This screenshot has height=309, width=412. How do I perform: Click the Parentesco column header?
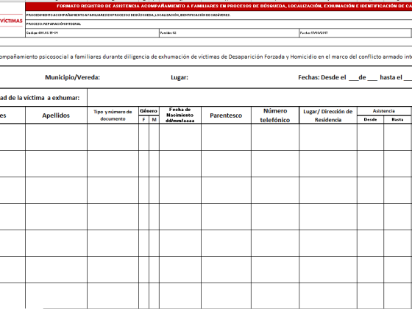pyautogui.click(x=226, y=116)
